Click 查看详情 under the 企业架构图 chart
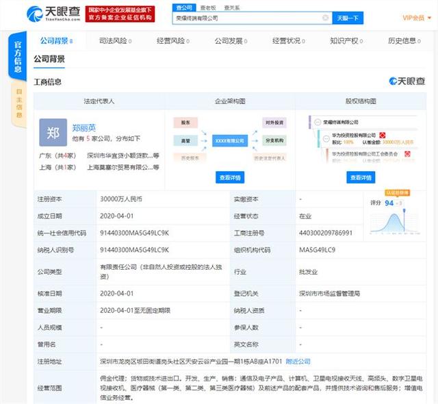Viewport: 438px width, 404px height. pyautogui.click(x=230, y=177)
